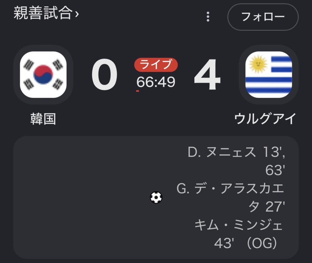312x263 pixels.
Task: Open the 親善試合 friendly match link
Action: click(x=43, y=13)
